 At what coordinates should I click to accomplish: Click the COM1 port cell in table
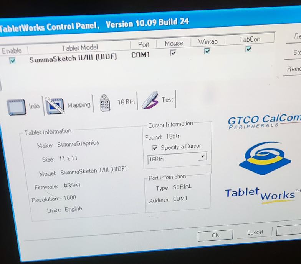(x=141, y=55)
